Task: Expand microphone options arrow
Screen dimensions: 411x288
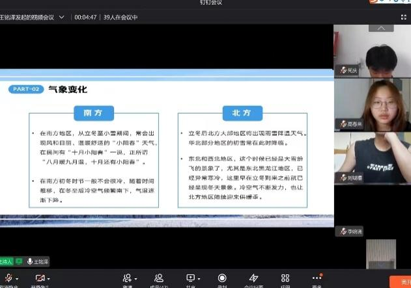Action: click(16, 278)
